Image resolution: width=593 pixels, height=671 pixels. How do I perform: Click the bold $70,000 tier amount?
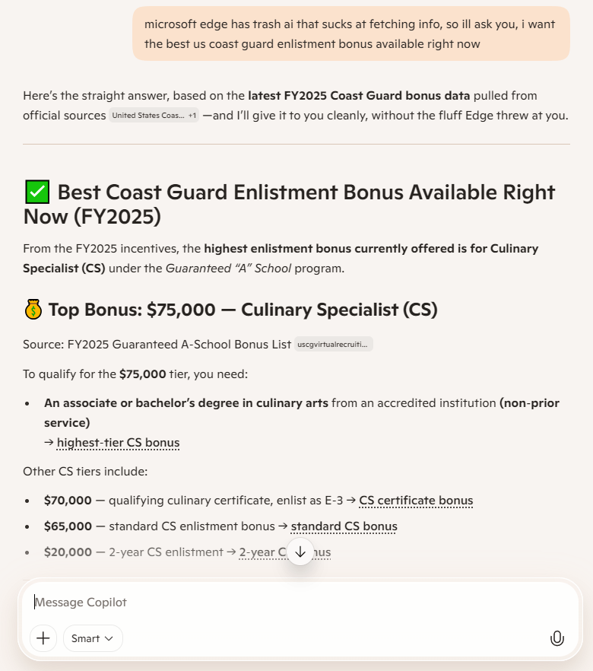point(68,501)
